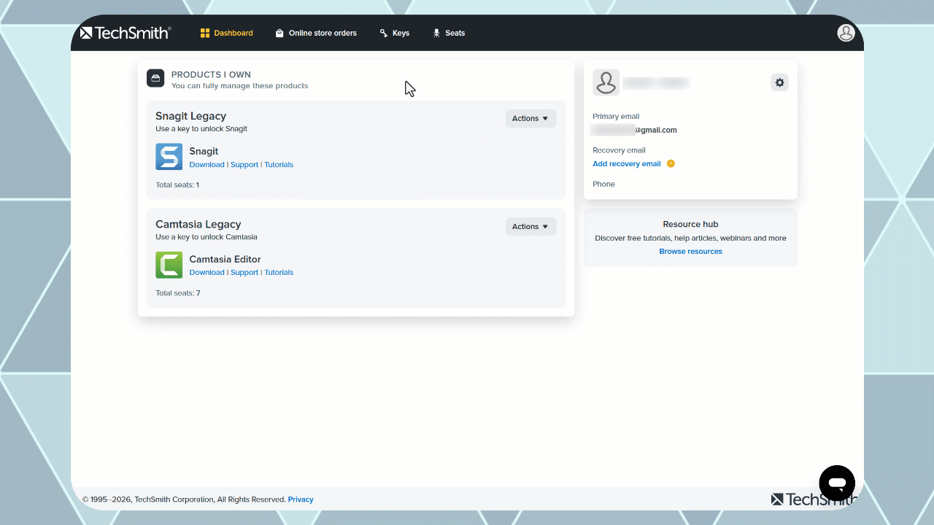This screenshot has height=525, width=934.
Task: Click the profile picture placeholder
Action: coord(606,83)
